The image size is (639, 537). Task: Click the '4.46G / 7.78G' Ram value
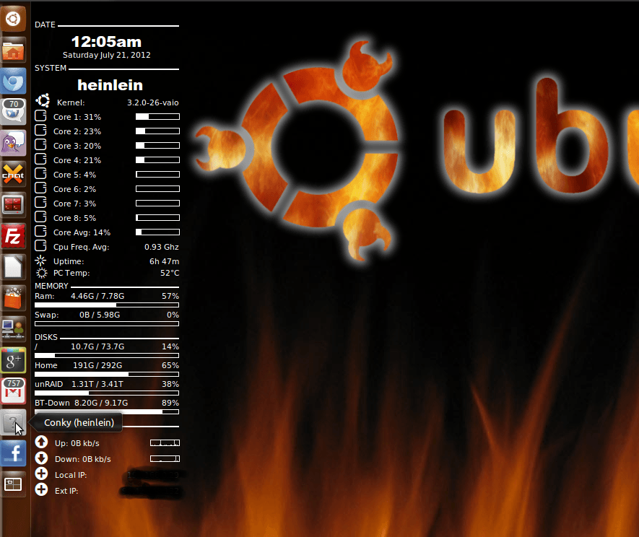(x=97, y=296)
